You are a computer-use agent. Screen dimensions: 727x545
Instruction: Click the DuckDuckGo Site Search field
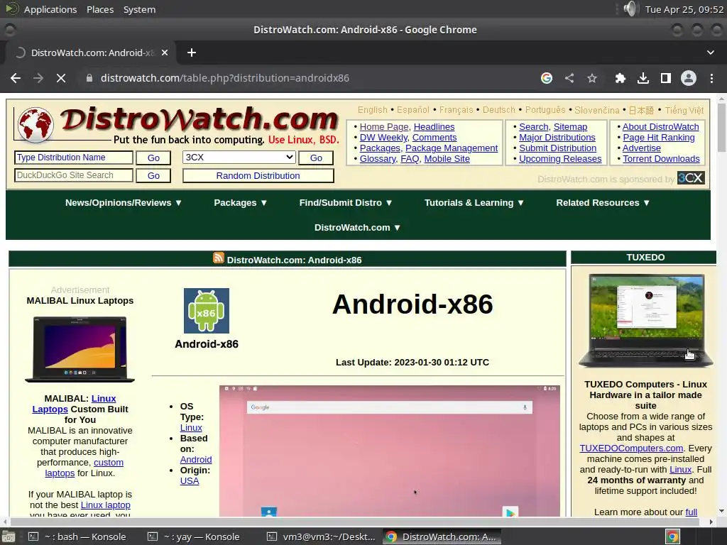point(74,175)
